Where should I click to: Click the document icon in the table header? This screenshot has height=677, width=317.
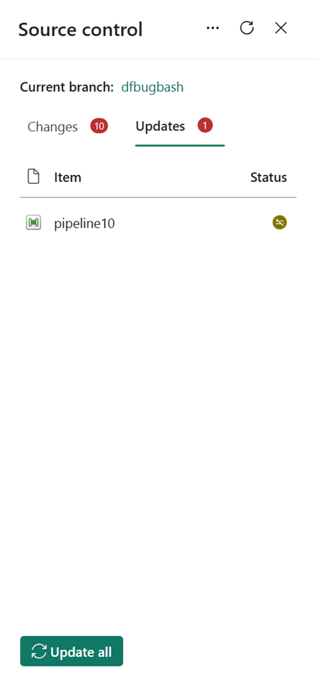point(33,177)
